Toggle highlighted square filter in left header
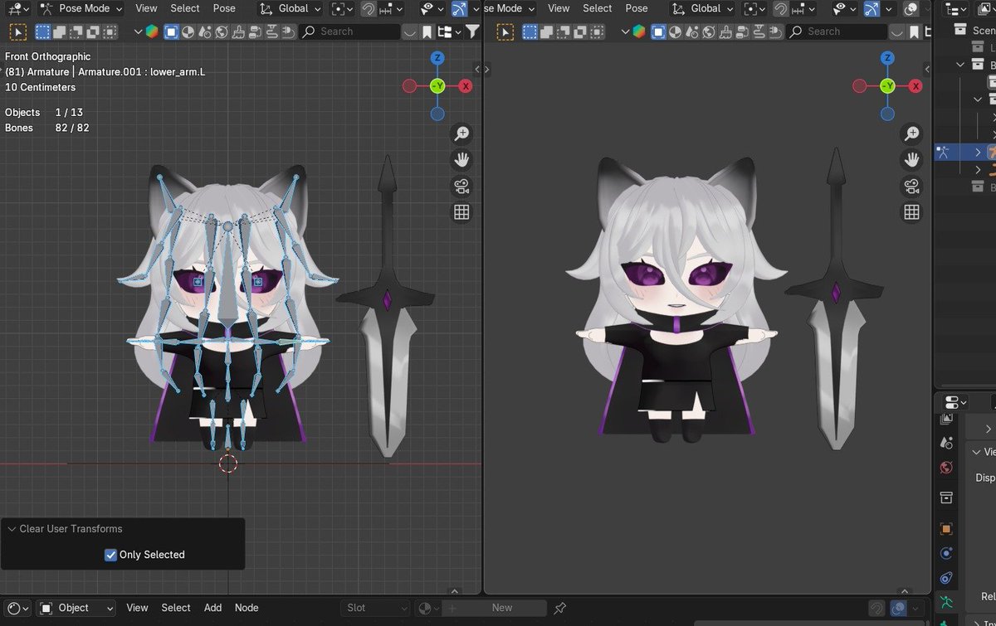Image resolution: width=996 pixels, height=626 pixels. (x=171, y=32)
